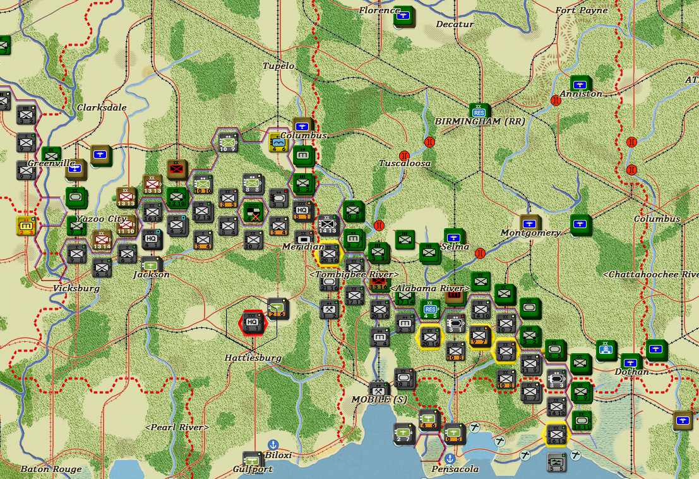This screenshot has height=479, width=699.
Task: Select the yellow-highlighted 16-13 division on the coast
Action: point(556,435)
